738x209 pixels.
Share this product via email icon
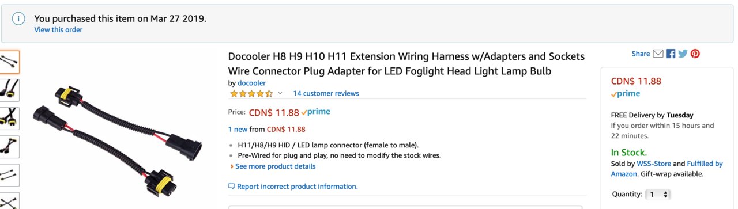pyautogui.click(x=658, y=54)
